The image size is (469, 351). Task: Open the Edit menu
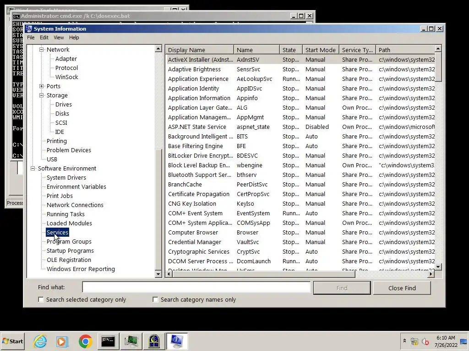pyautogui.click(x=44, y=37)
